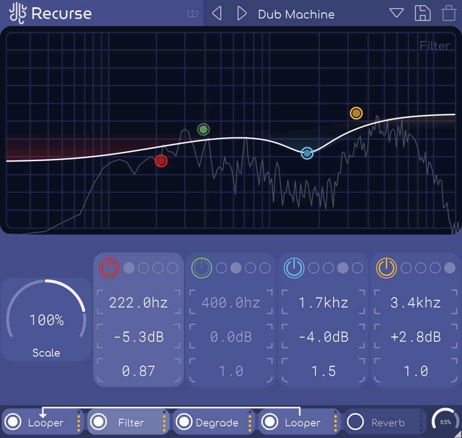
Task: Select third filter type for yellow band
Action: 435,268
